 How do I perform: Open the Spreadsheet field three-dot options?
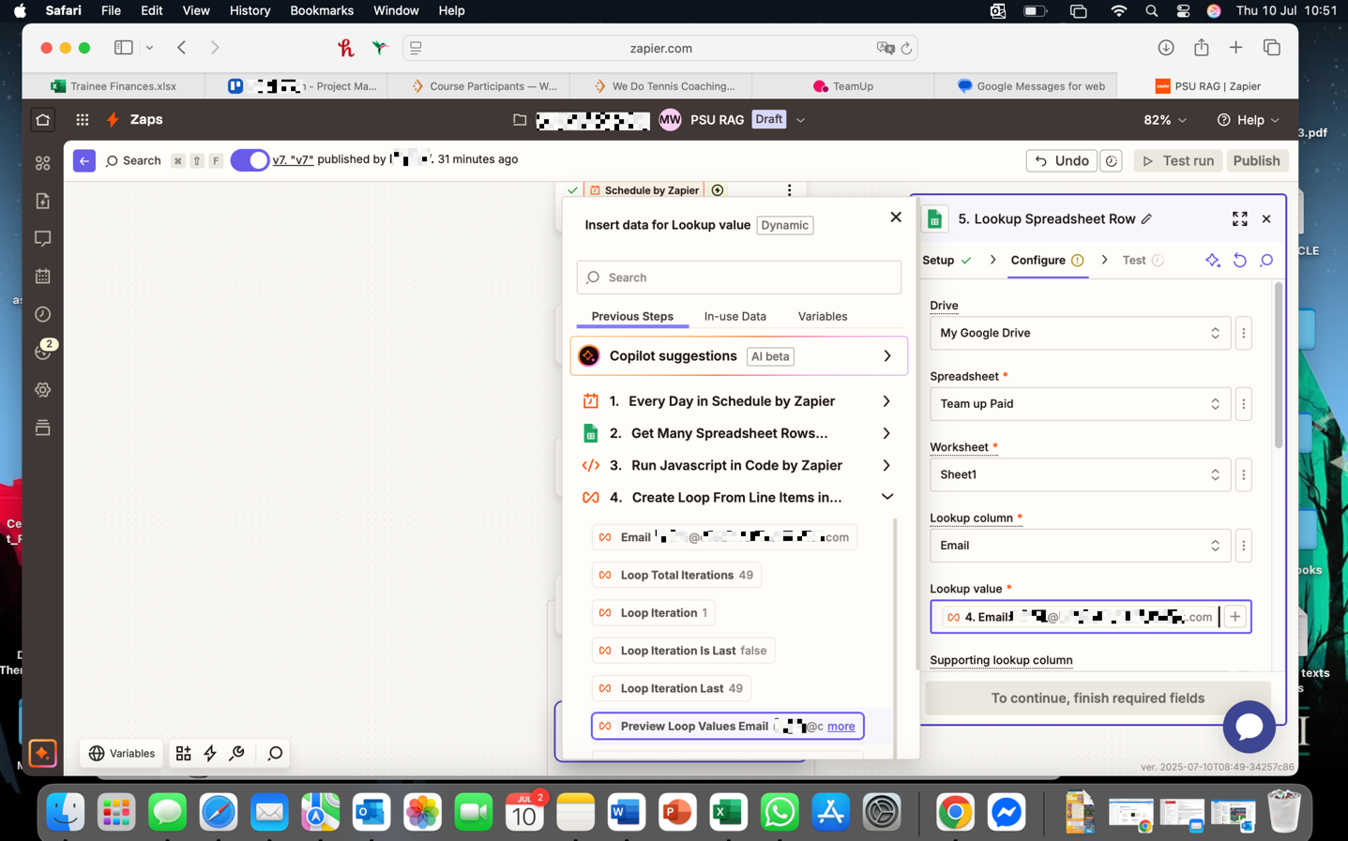point(1244,404)
